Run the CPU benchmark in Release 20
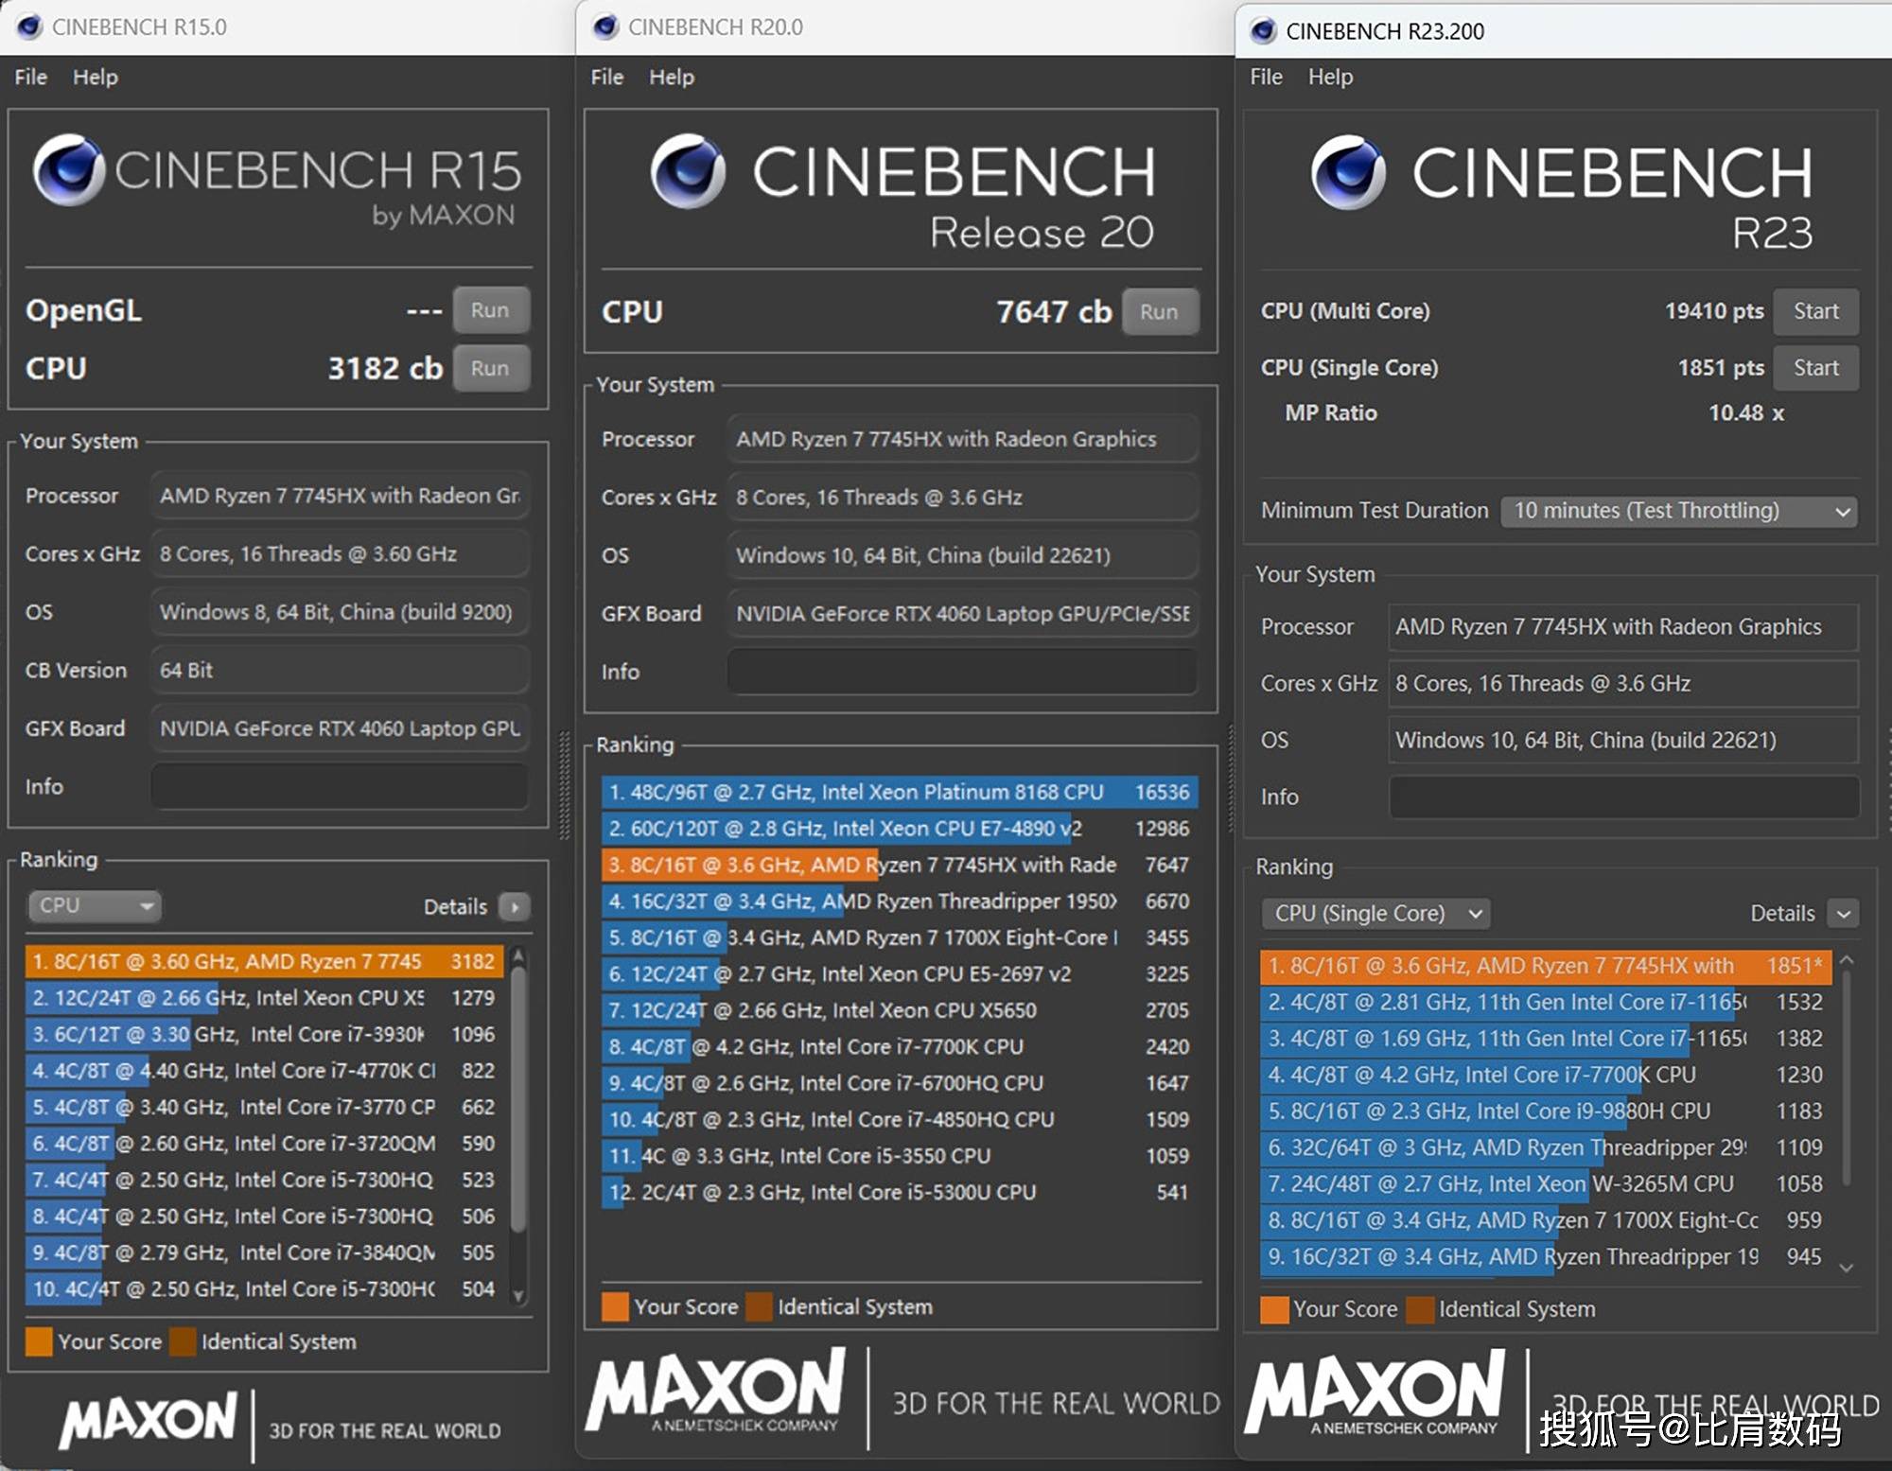Viewport: 1892px width, 1471px height. (x=1160, y=312)
